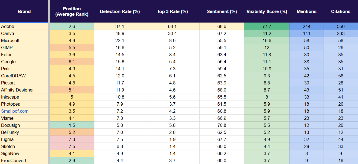
Task: Select the FreeConvert brand cell
Action: pos(24,160)
